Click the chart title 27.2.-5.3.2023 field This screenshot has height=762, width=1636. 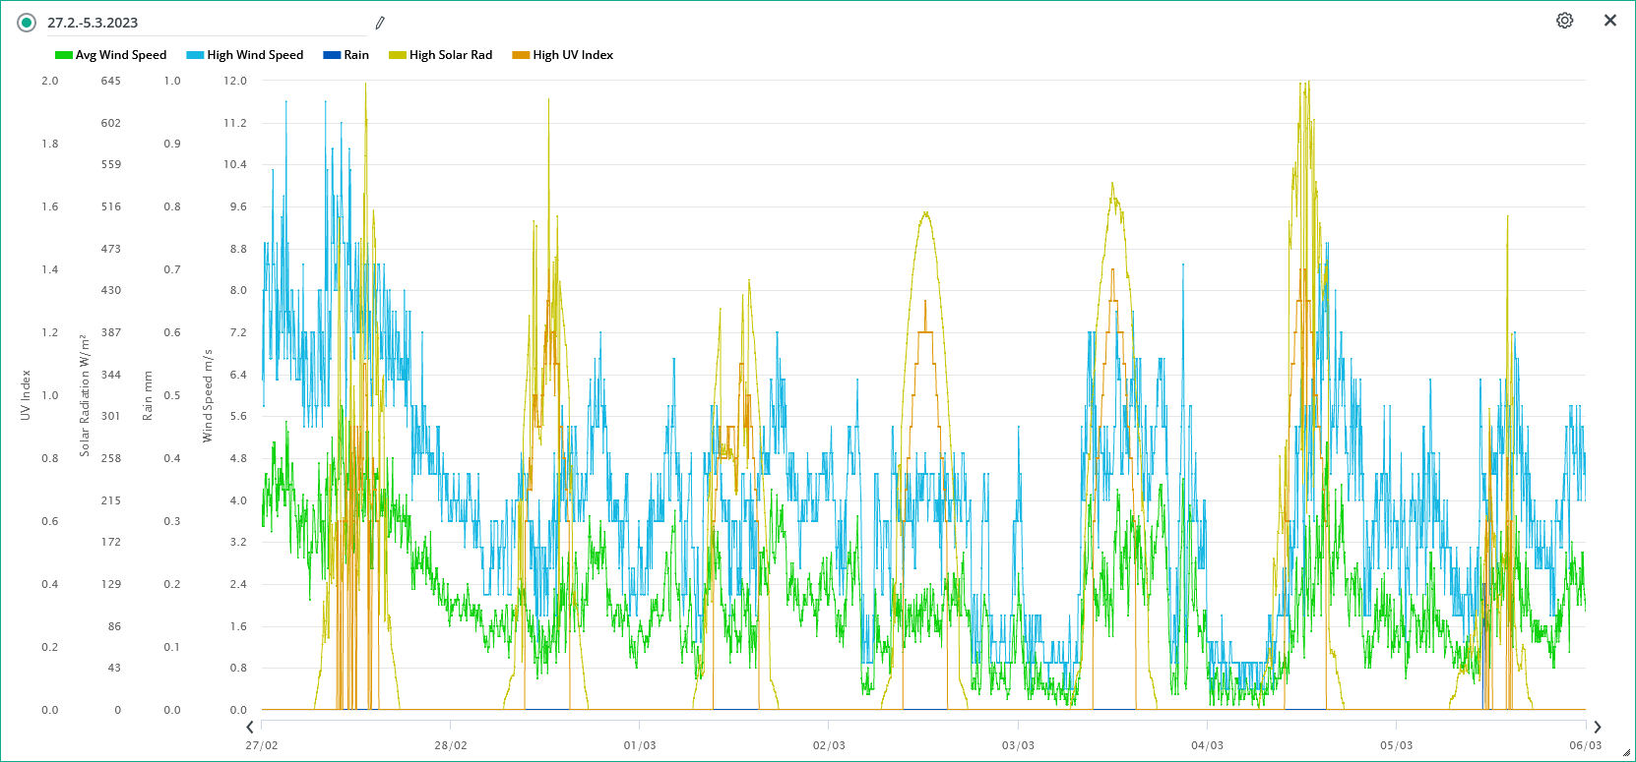(197, 23)
